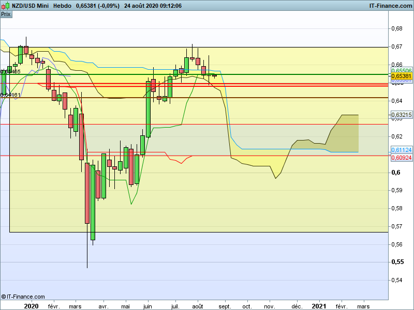This screenshot has height=310, width=414.
Task: Click the sept. marker on time axis
Action: pyautogui.click(x=225, y=306)
